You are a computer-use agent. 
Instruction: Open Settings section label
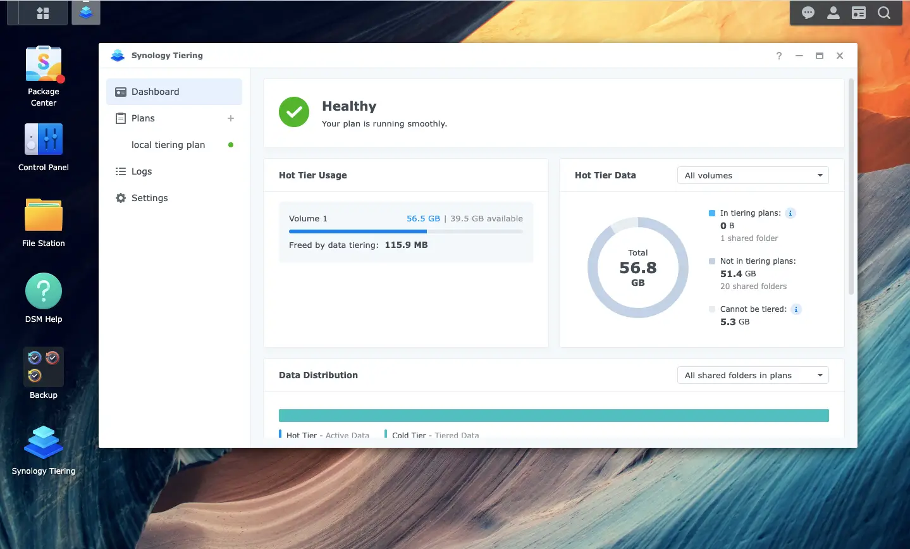point(150,198)
